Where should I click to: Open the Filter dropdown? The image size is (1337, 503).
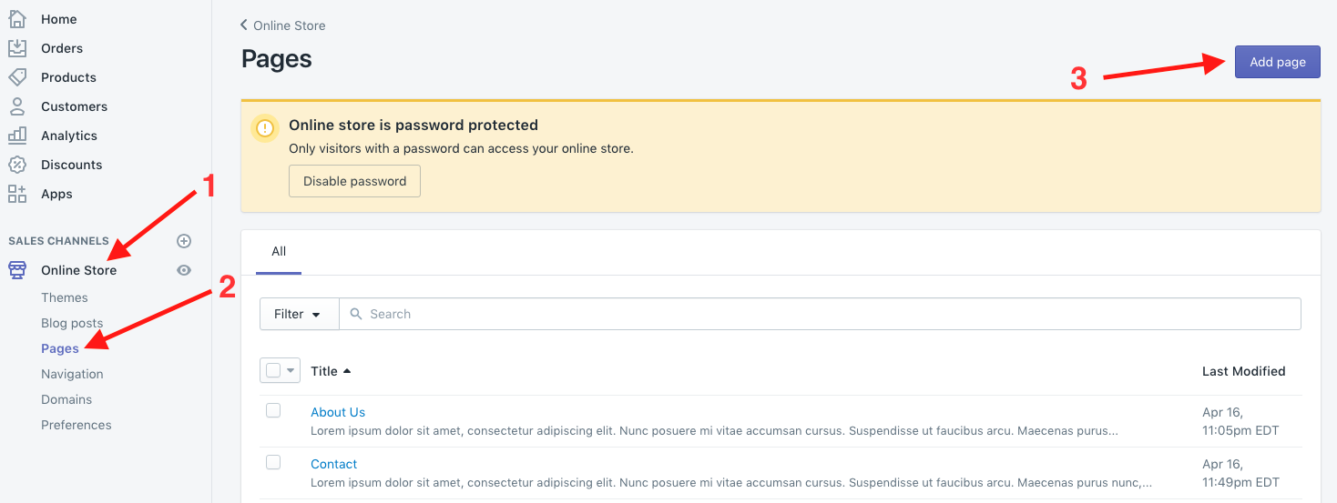pyautogui.click(x=299, y=314)
